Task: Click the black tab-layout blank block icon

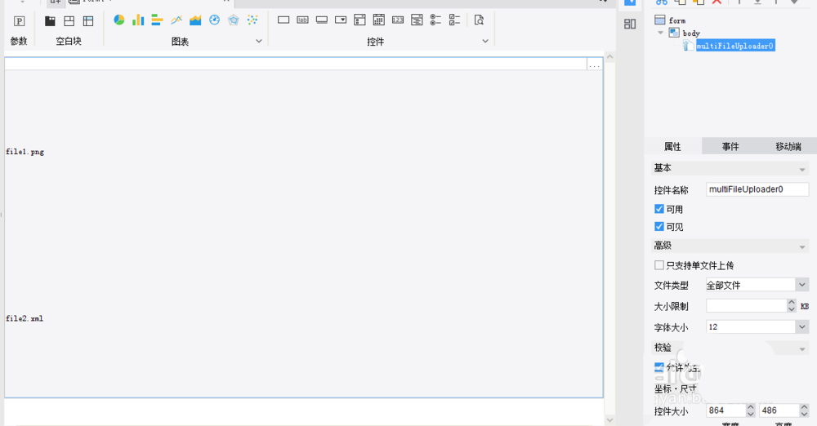Action: (x=50, y=20)
